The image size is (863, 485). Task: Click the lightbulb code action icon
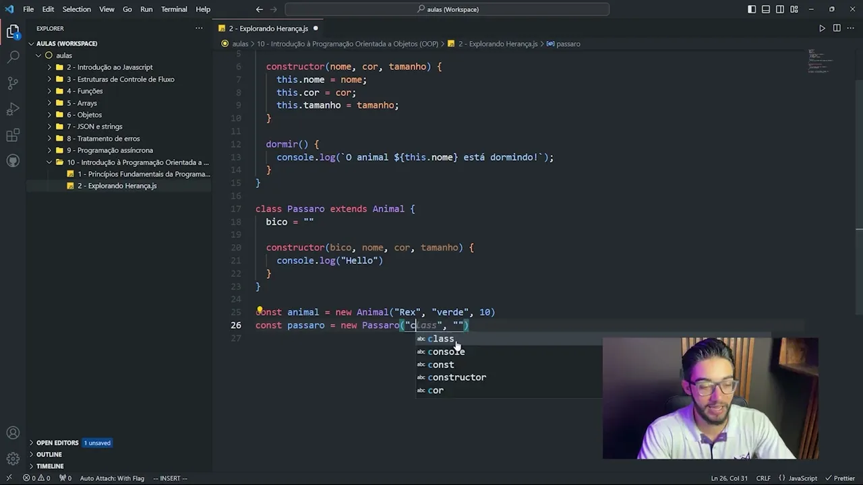coord(260,311)
